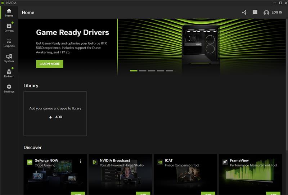288x195 pixels.
Task: Select the second carousel indicator
Action: (x=143, y=71)
